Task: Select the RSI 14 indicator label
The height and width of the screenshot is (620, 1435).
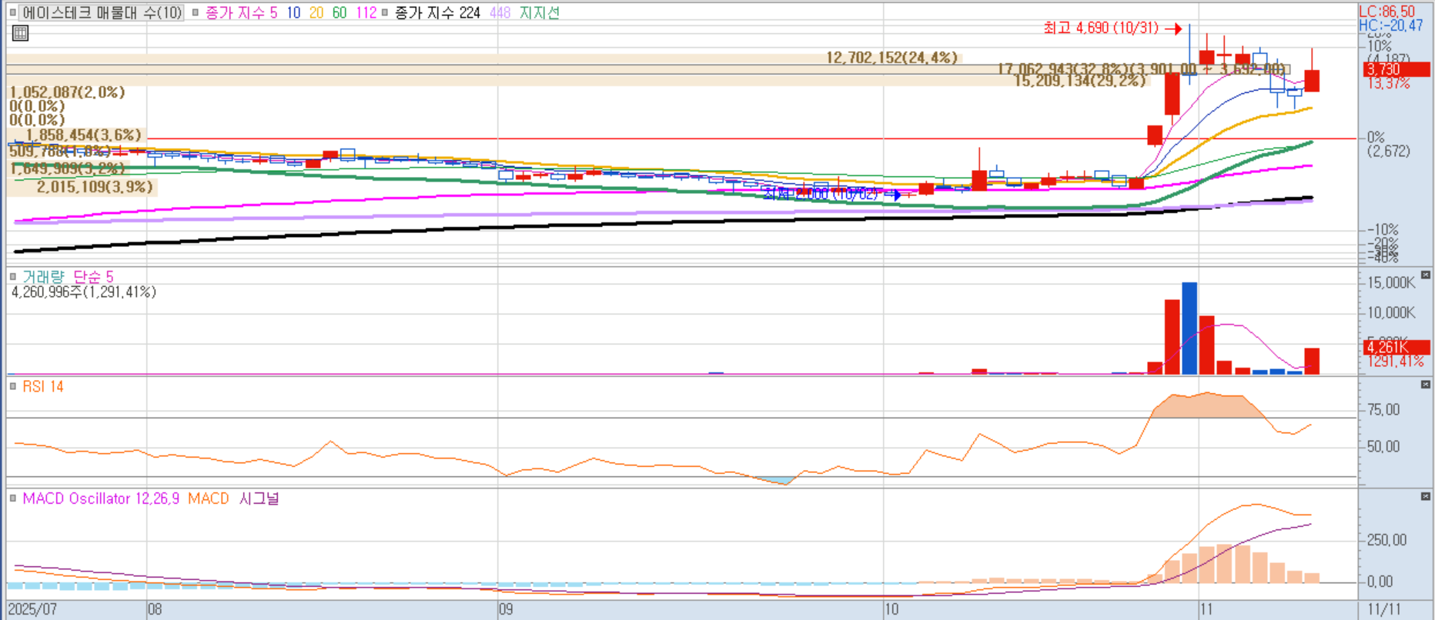Action: (x=43, y=387)
